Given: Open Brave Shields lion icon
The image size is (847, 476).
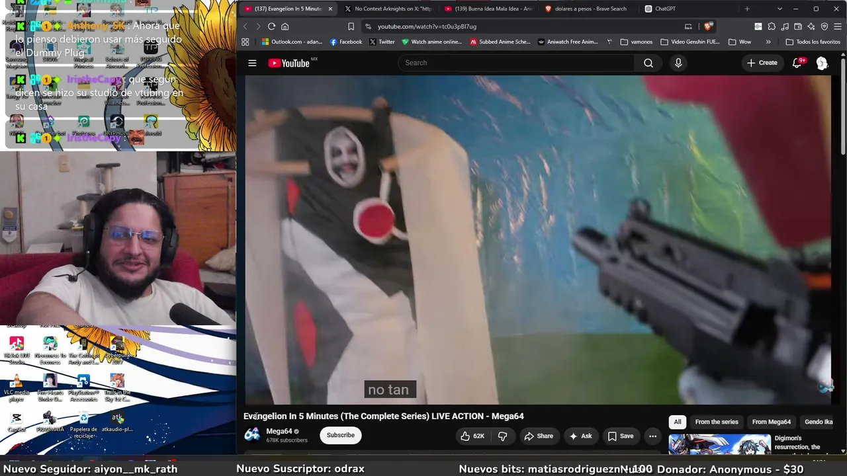Looking at the screenshot, I should tap(708, 26).
